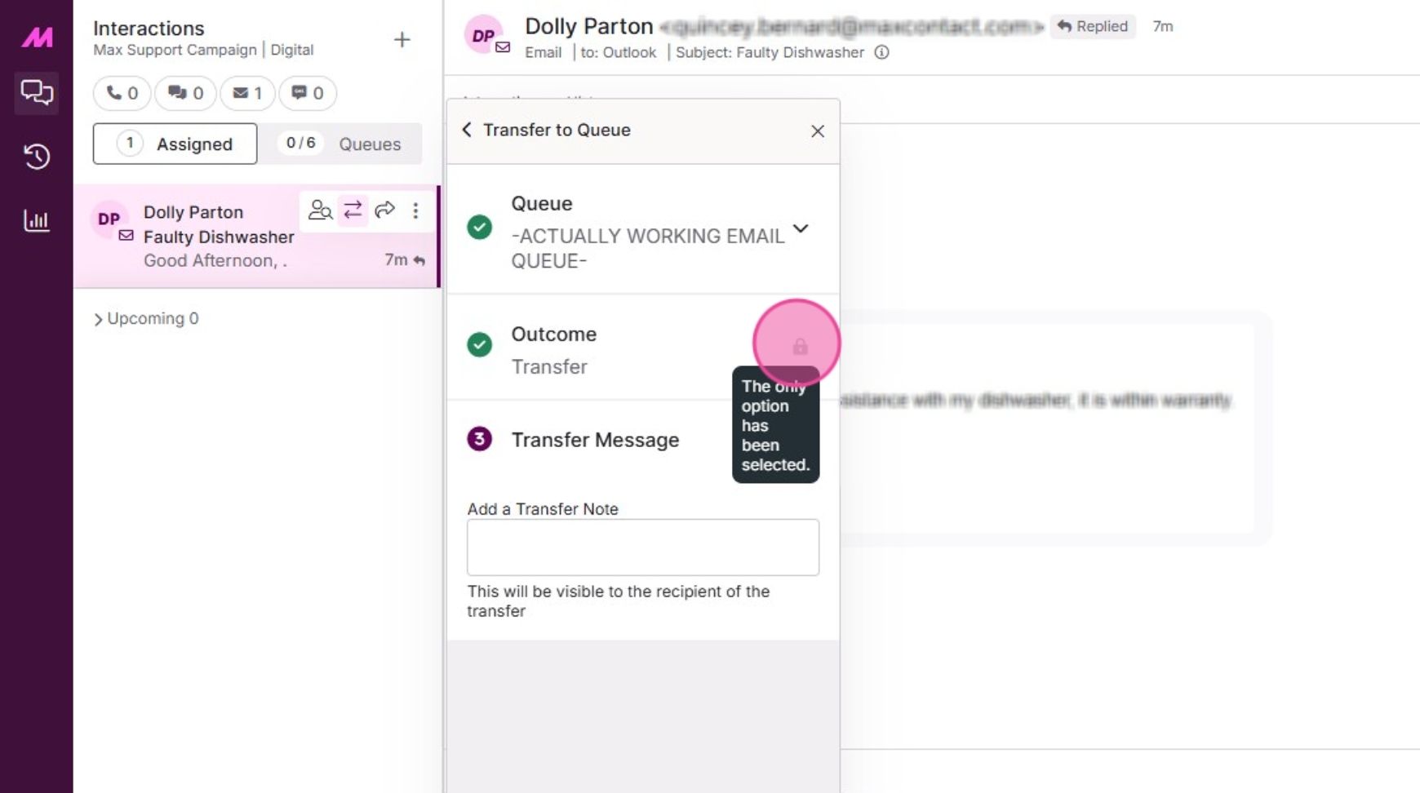The width and height of the screenshot is (1420, 793).
Task: Click the DP avatar in email header
Action: coord(483,35)
